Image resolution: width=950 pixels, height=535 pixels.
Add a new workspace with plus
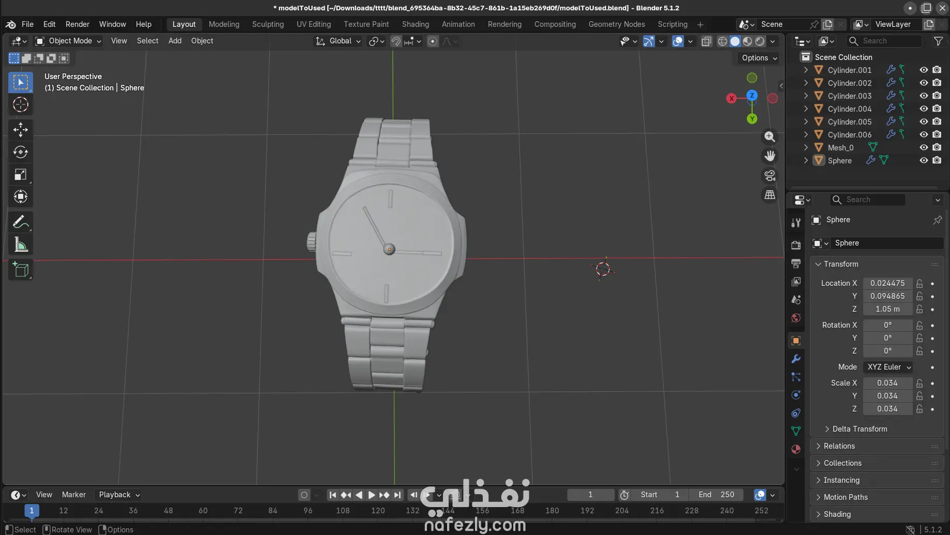(700, 25)
